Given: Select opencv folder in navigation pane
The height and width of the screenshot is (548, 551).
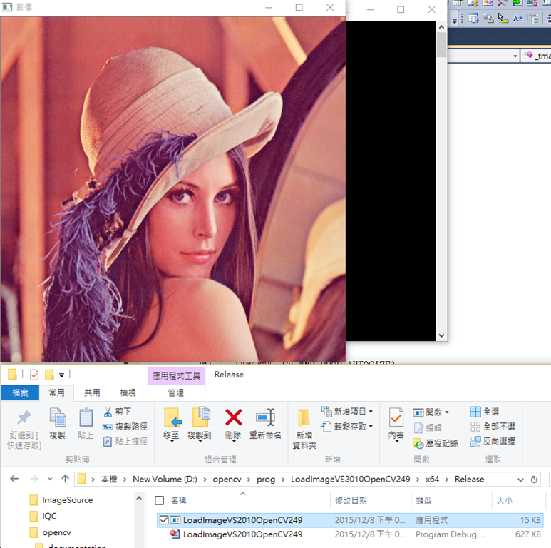Looking at the screenshot, I should click(50, 532).
